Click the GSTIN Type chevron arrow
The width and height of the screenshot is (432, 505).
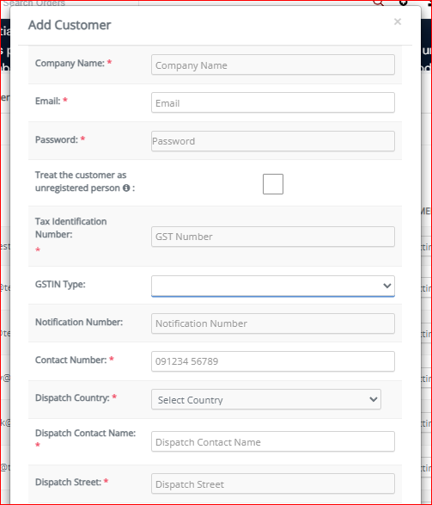click(387, 286)
